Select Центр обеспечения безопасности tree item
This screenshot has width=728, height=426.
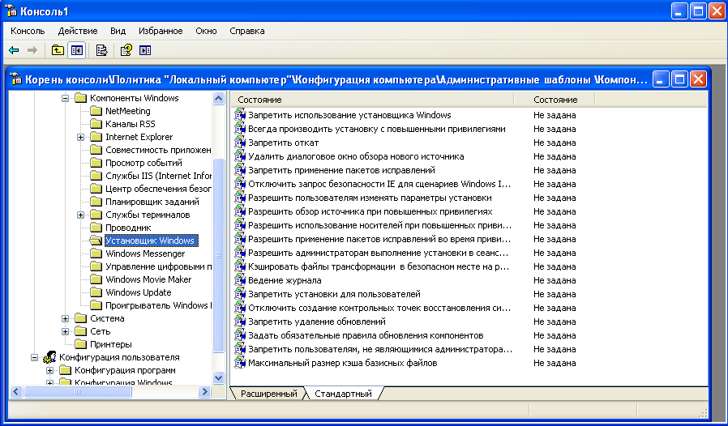coord(158,189)
